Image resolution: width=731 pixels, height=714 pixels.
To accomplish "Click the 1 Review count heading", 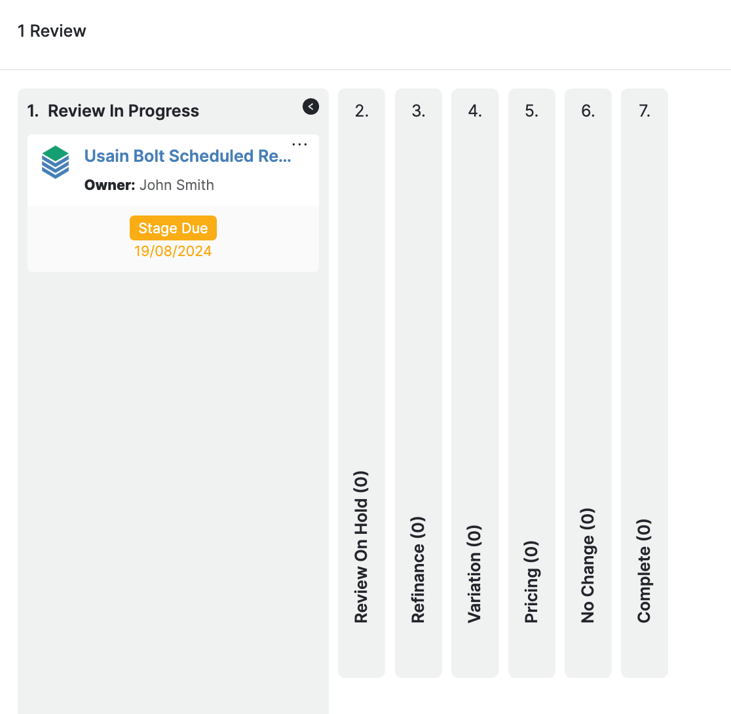I will [52, 31].
